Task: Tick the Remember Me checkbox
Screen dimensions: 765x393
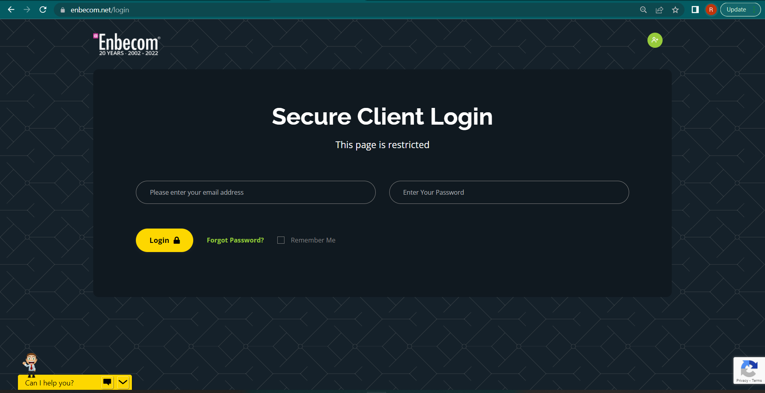Action: (x=281, y=240)
